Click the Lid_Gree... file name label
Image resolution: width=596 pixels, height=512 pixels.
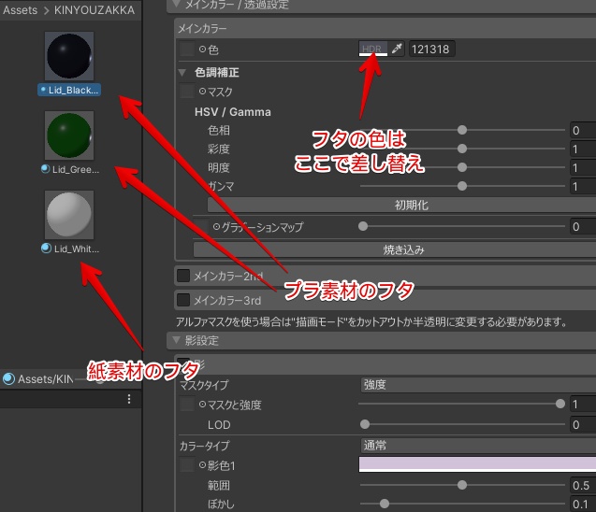click(x=76, y=170)
